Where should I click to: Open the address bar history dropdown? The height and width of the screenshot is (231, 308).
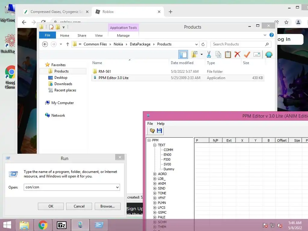tap(196, 44)
